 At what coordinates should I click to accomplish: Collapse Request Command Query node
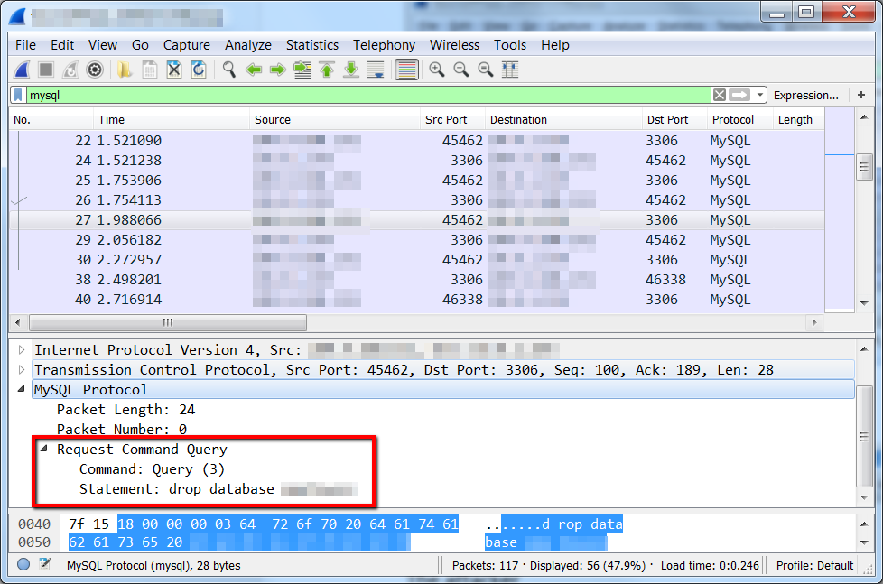pyautogui.click(x=44, y=449)
